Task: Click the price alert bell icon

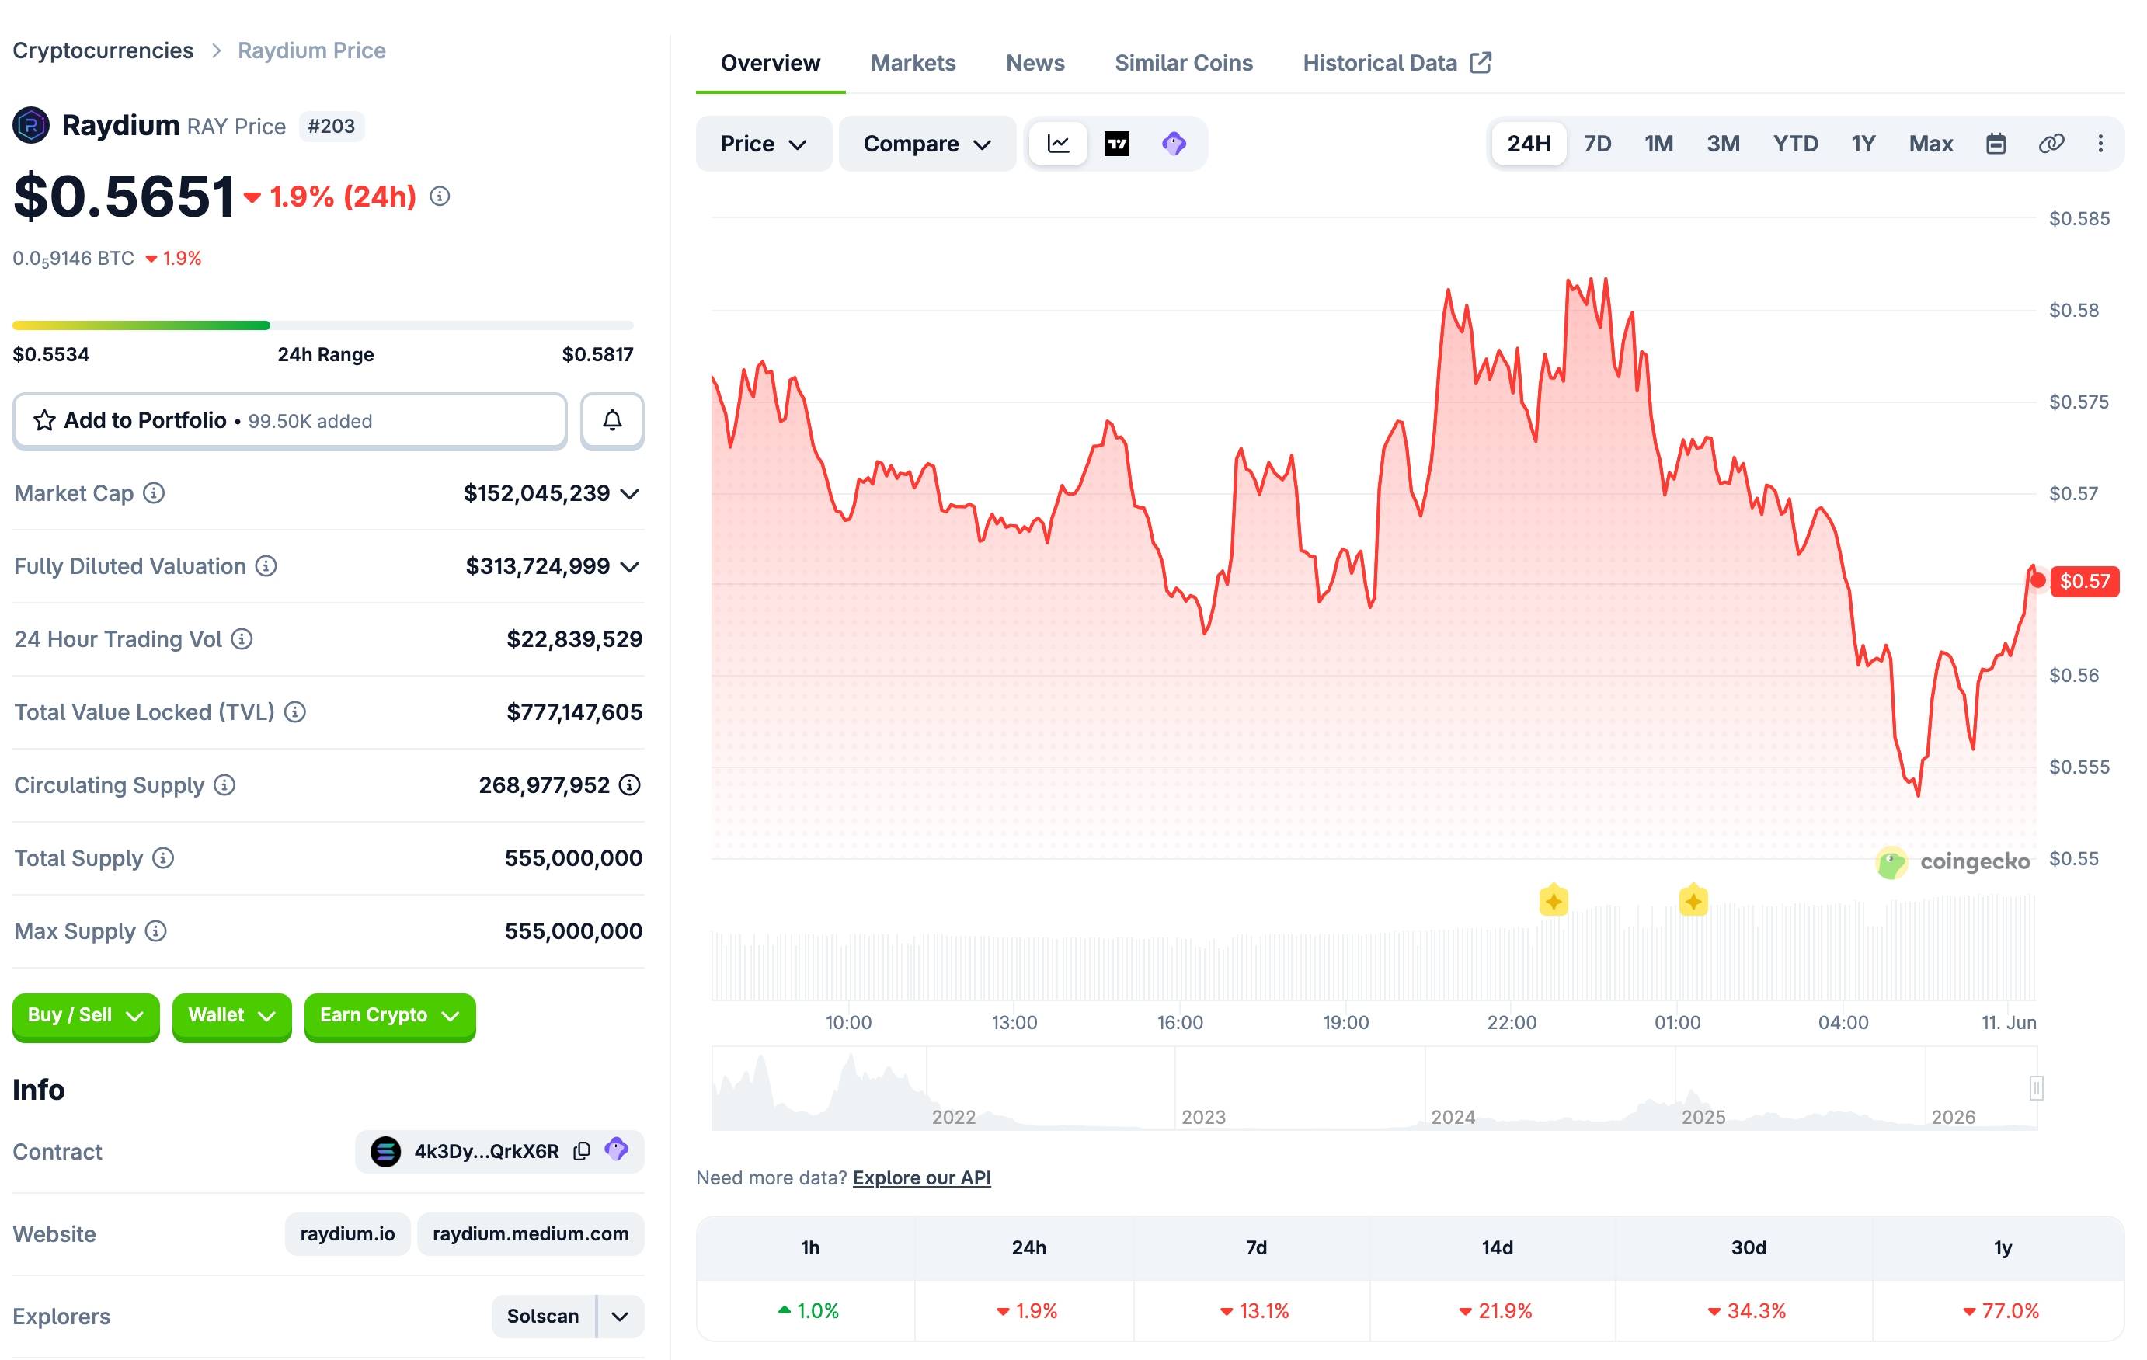Action: coord(611,420)
